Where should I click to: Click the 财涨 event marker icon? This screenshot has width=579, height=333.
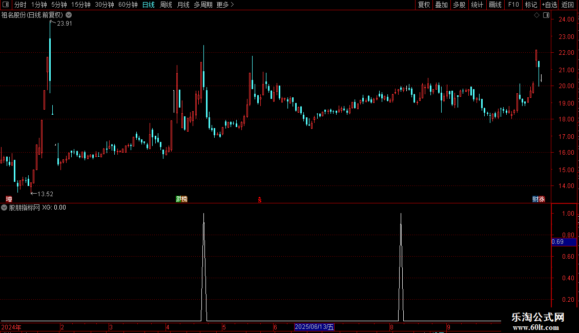pyautogui.click(x=539, y=199)
